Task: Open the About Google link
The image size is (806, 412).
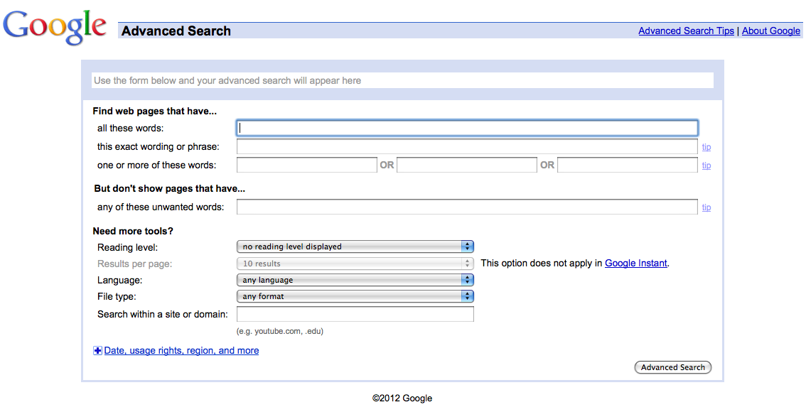Action: click(771, 31)
